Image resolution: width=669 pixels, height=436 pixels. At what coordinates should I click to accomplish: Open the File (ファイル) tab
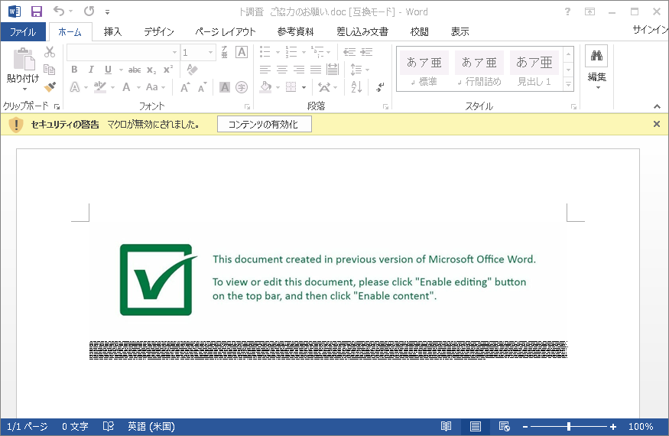(23, 31)
